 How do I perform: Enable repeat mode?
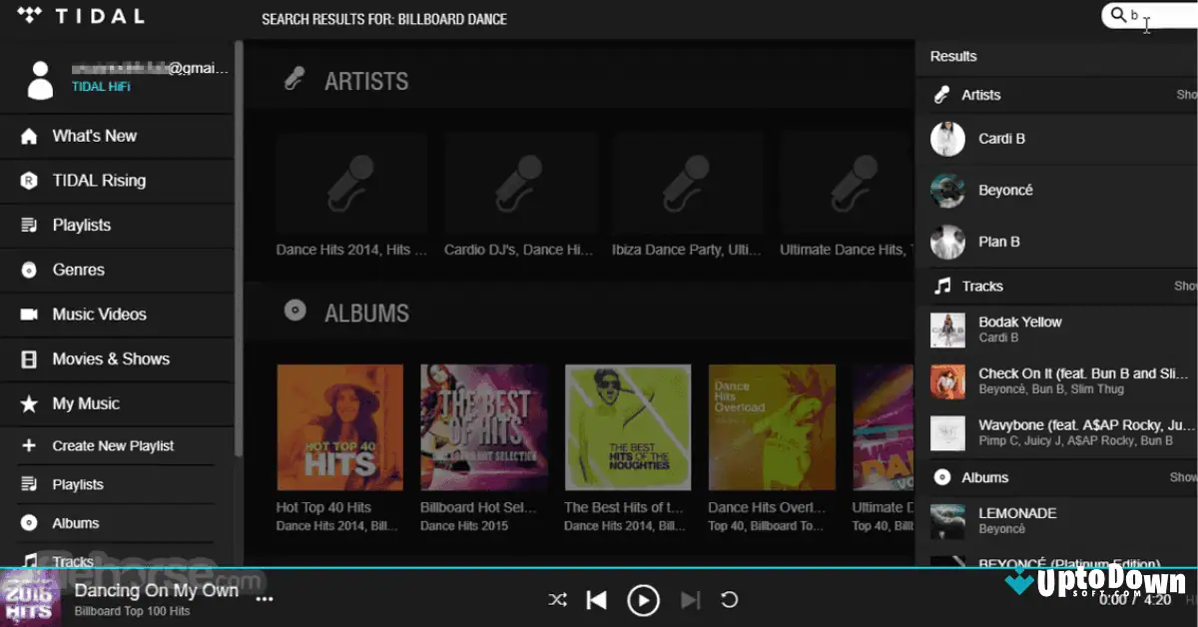[x=729, y=600]
